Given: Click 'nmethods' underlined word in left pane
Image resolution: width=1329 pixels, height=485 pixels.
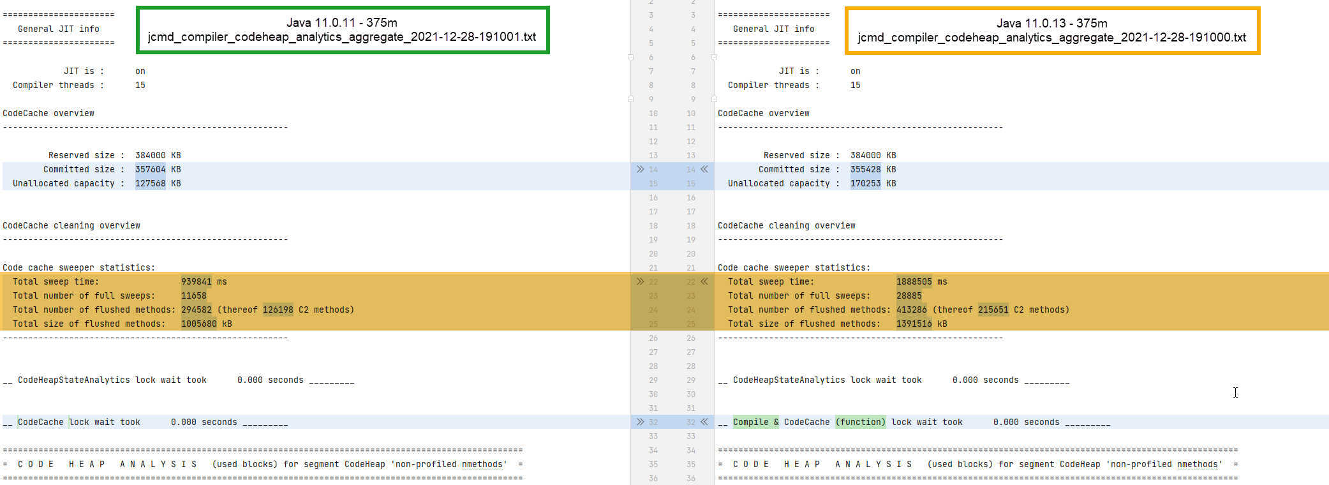Looking at the screenshot, I should tap(482, 464).
